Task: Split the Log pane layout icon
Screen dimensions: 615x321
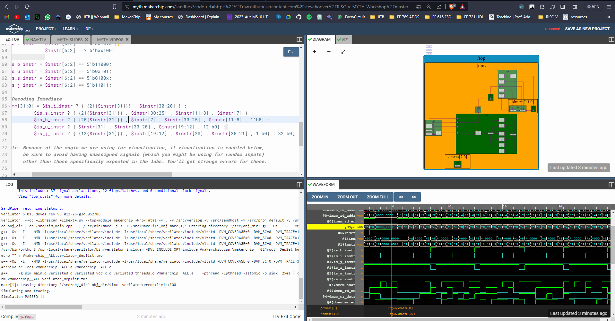Action: [x=299, y=185]
